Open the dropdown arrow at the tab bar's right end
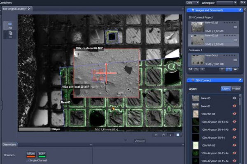Viewport: 247px width, 164px height. pyautogui.click(x=183, y=9)
